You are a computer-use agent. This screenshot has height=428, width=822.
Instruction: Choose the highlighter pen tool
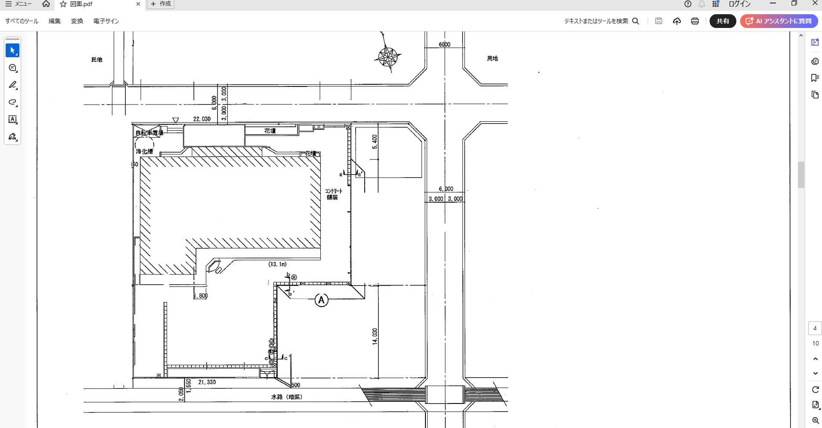(12, 85)
